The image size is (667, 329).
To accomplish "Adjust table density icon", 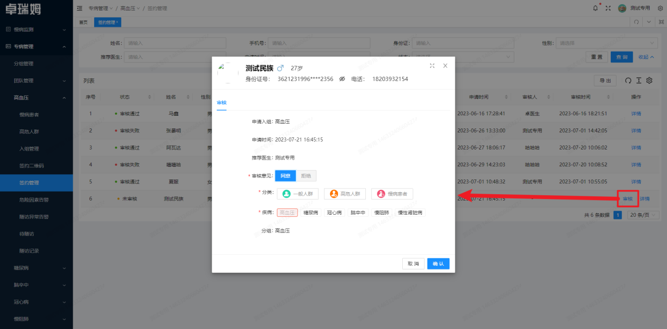I will tap(638, 81).
